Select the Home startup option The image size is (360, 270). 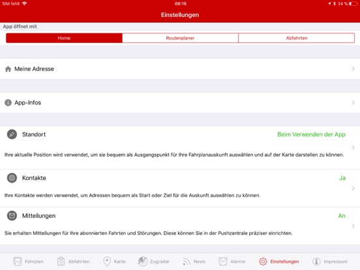point(64,38)
